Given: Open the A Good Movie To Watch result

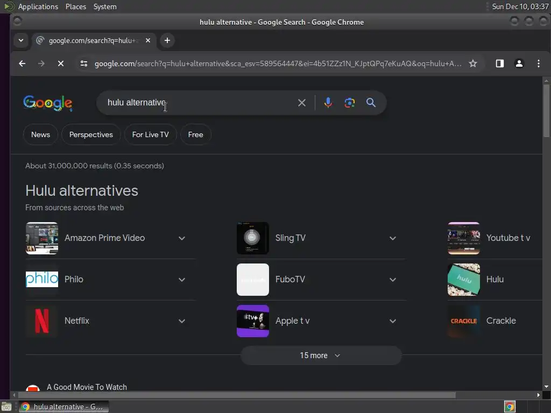Looking at the screenshot, I should click(x=87, y=387).
